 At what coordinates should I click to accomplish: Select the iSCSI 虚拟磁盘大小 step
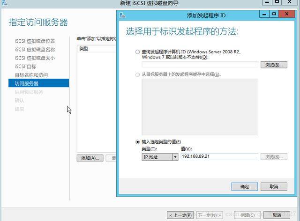35,58
